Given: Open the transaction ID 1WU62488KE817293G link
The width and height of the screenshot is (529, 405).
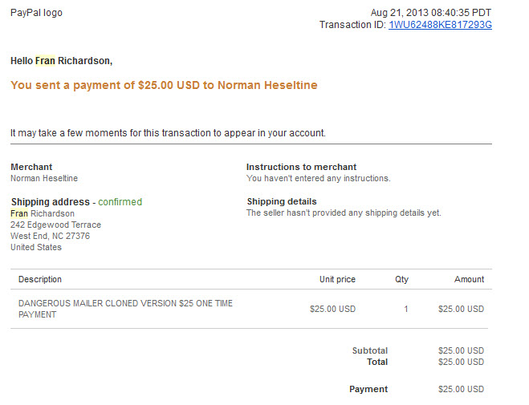Looking at the screenshot, I should click(x=440, y=25).
